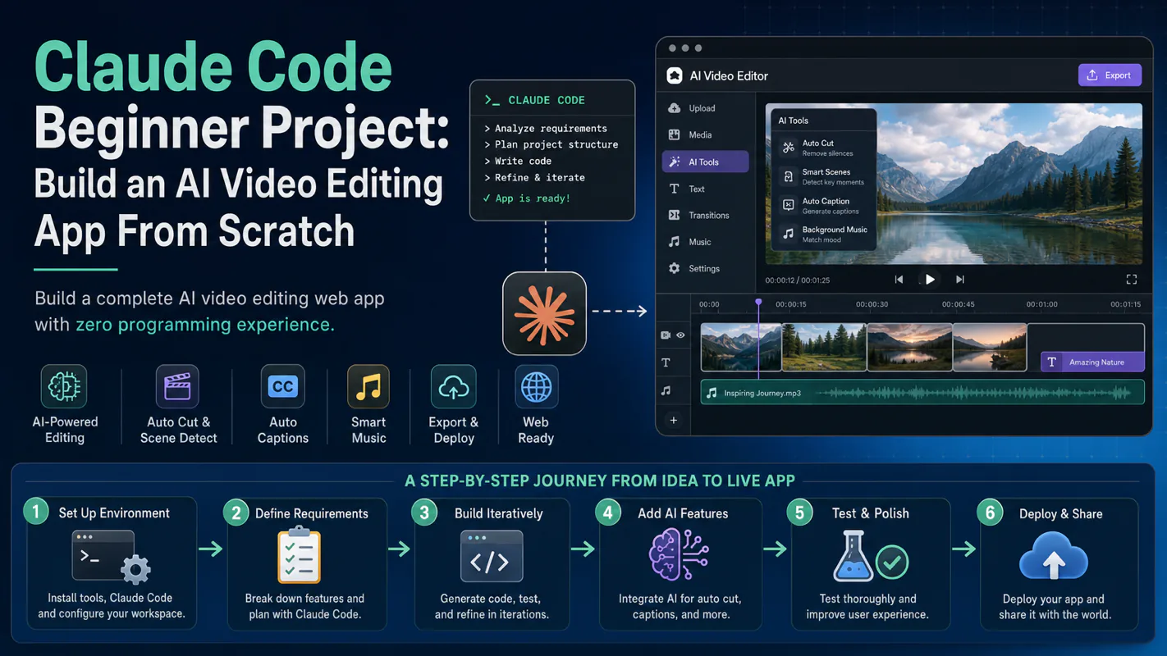Select the first mountain clip thumbnail

point(741,347)
